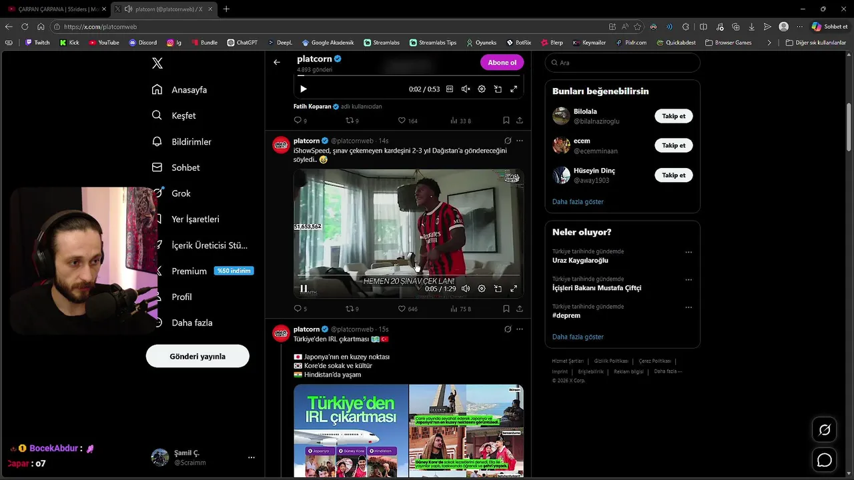Follow ecem with Takip et
This screenshot has width=854, height=480.
tap(673, 145)
